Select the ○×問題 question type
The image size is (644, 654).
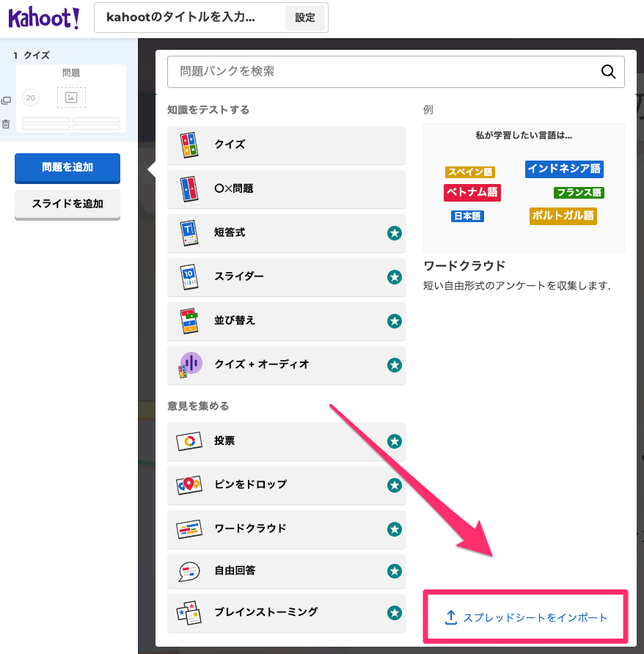(286, 188)
